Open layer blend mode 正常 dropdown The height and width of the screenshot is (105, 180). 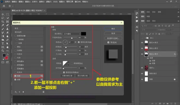tap(149, 30)
